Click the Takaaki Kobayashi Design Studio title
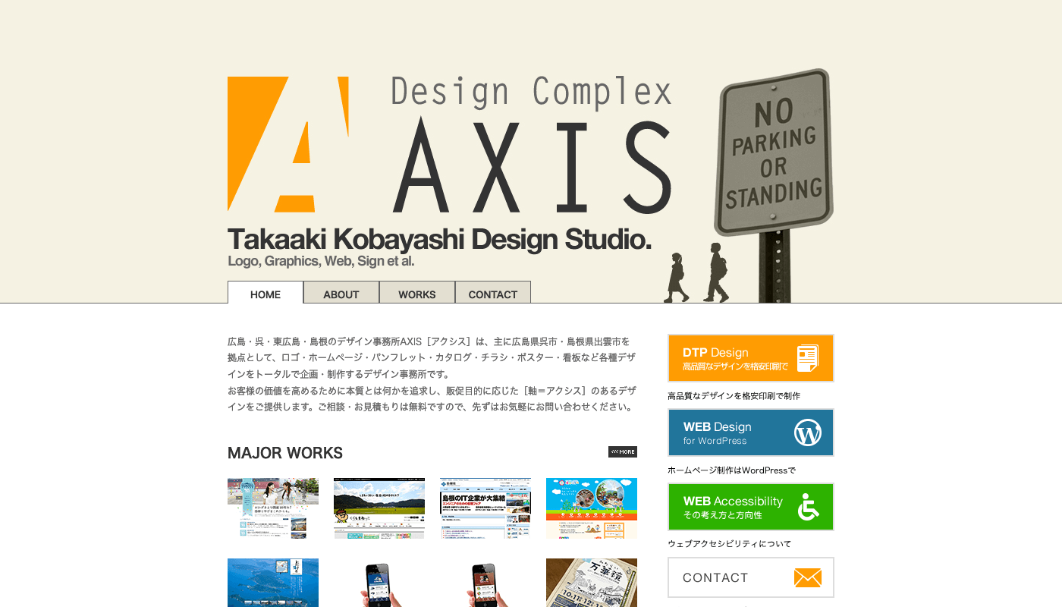Screen dimensions: 1062x607 coord(439,239)
